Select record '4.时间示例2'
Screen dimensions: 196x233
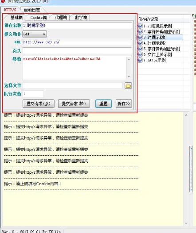pos(154,43)
